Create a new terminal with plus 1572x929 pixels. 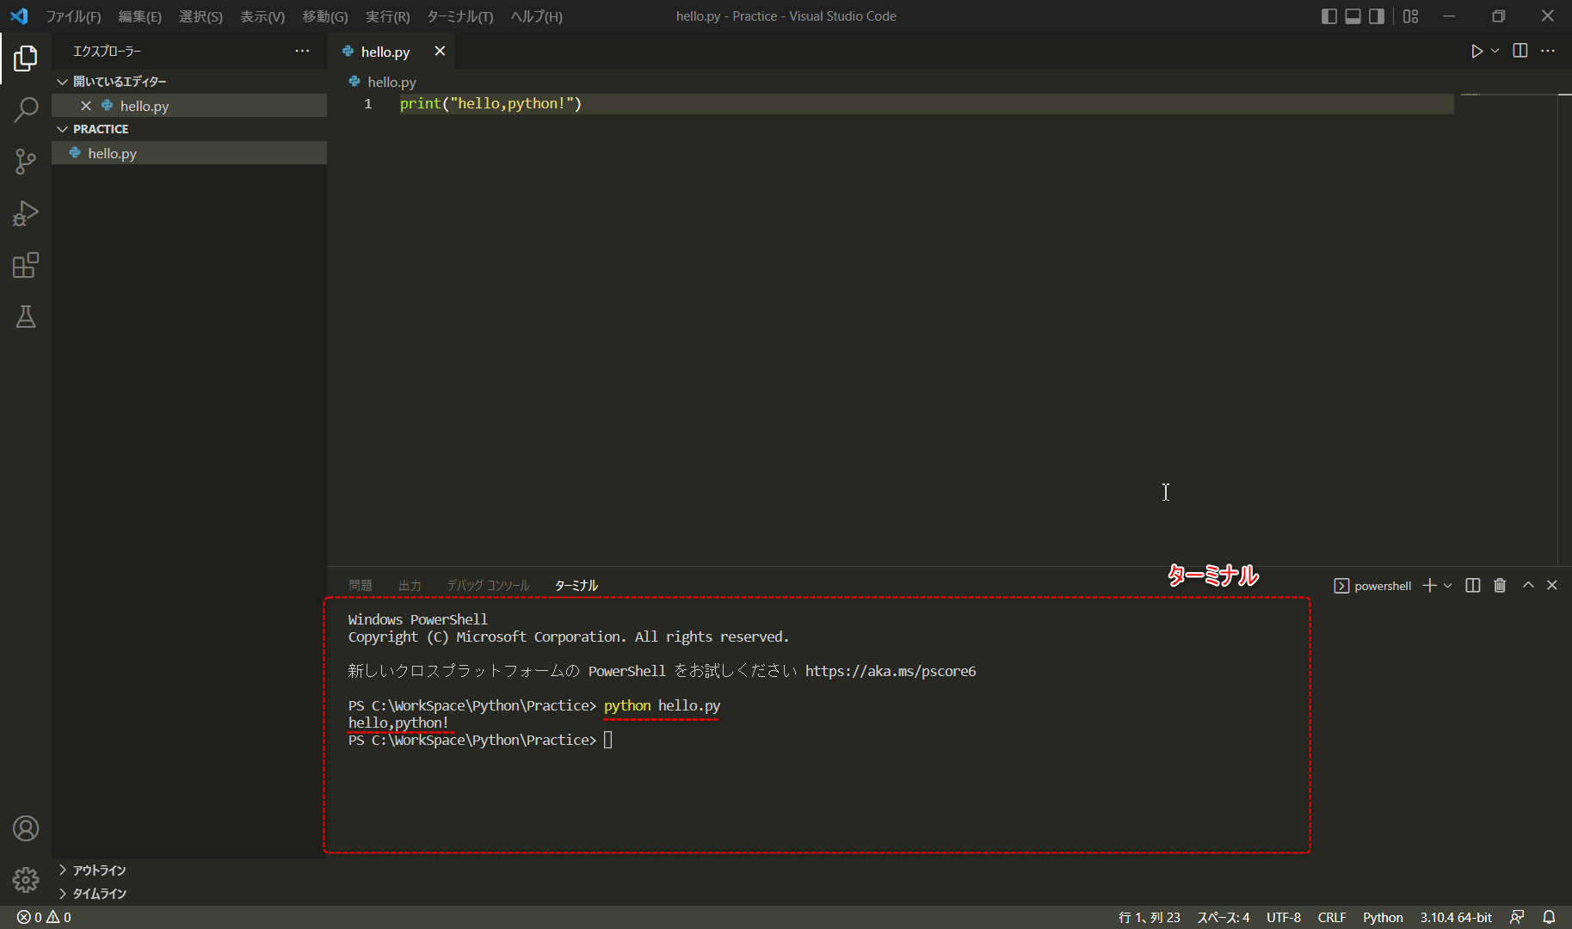click(x=1429, y=586)
